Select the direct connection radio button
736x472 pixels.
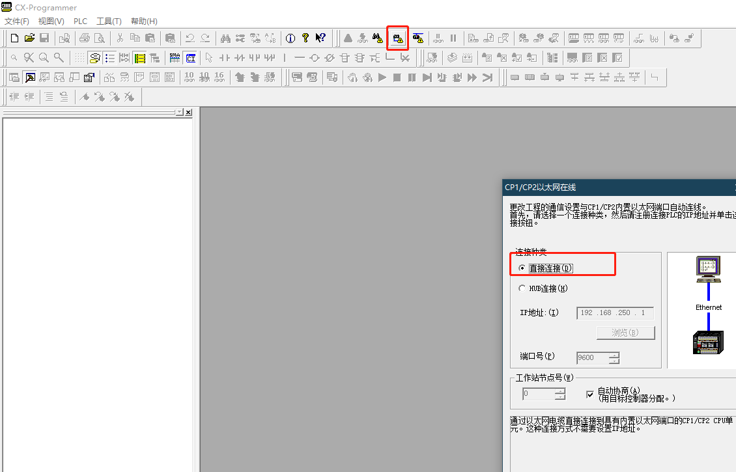coord(522,268)
